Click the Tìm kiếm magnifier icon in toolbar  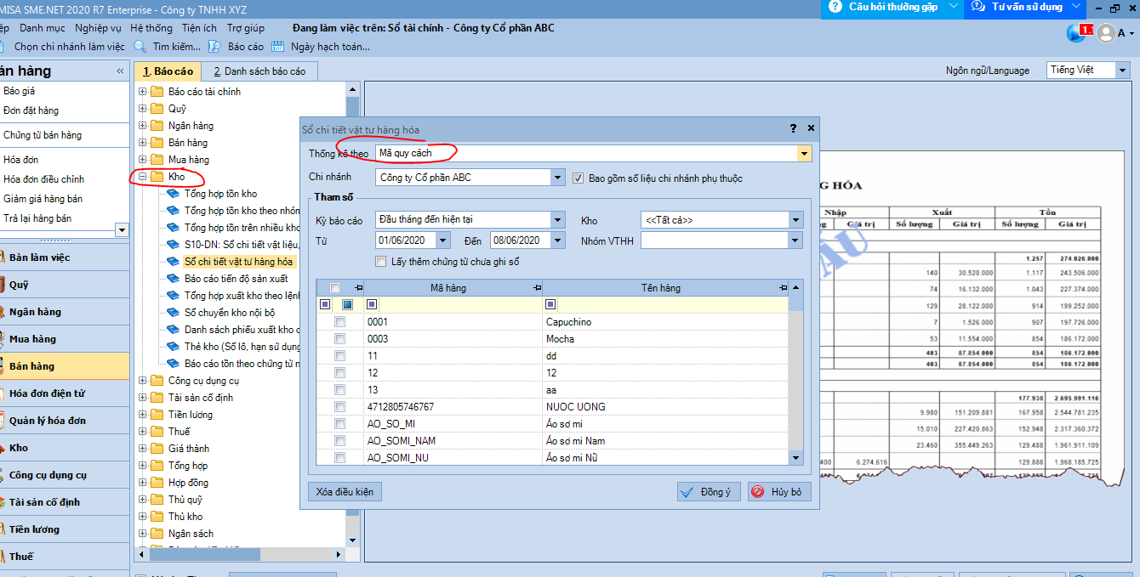tap(140, 47)
